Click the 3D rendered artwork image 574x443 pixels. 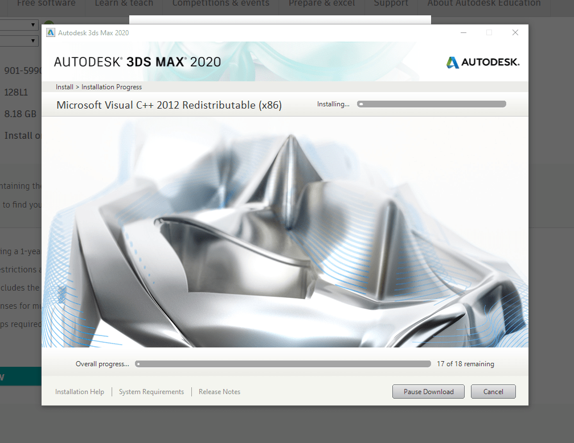(285, 232)
